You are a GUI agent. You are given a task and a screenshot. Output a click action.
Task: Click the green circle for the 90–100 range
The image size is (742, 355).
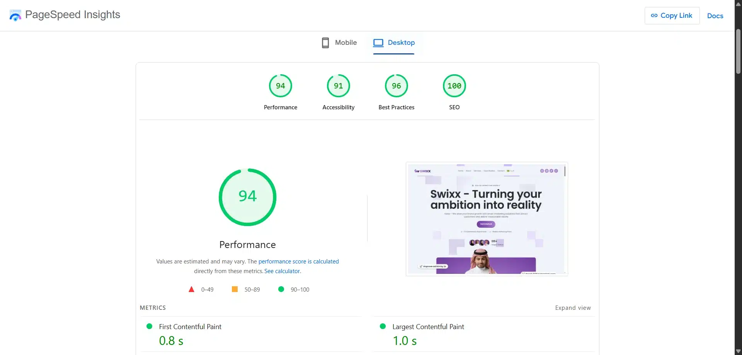(281, 289)
